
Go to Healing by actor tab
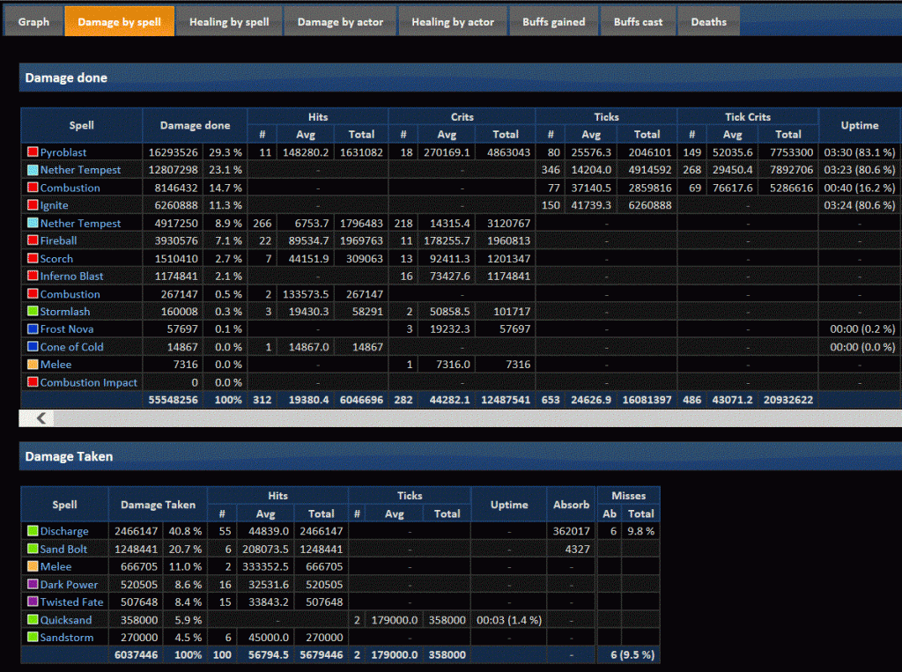[453, 22]
